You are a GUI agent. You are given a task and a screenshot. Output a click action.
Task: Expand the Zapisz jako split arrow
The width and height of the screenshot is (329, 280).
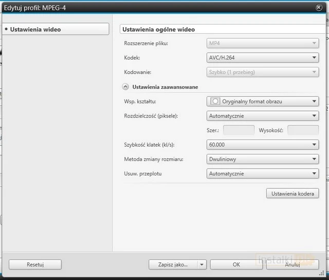(202, 265)
